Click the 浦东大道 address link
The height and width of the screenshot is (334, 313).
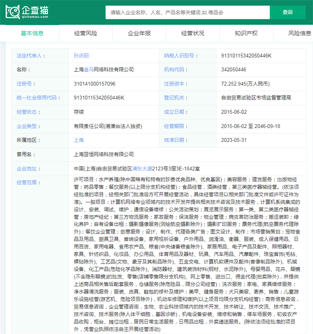click(x=142, y=169)
